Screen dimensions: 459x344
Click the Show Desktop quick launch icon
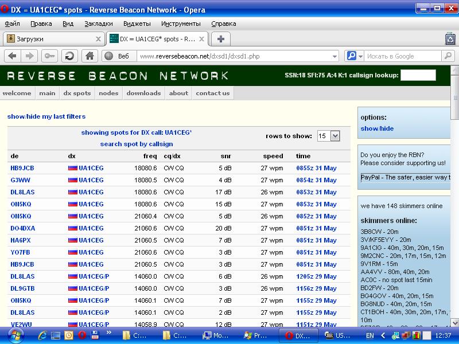coord(56,335)
